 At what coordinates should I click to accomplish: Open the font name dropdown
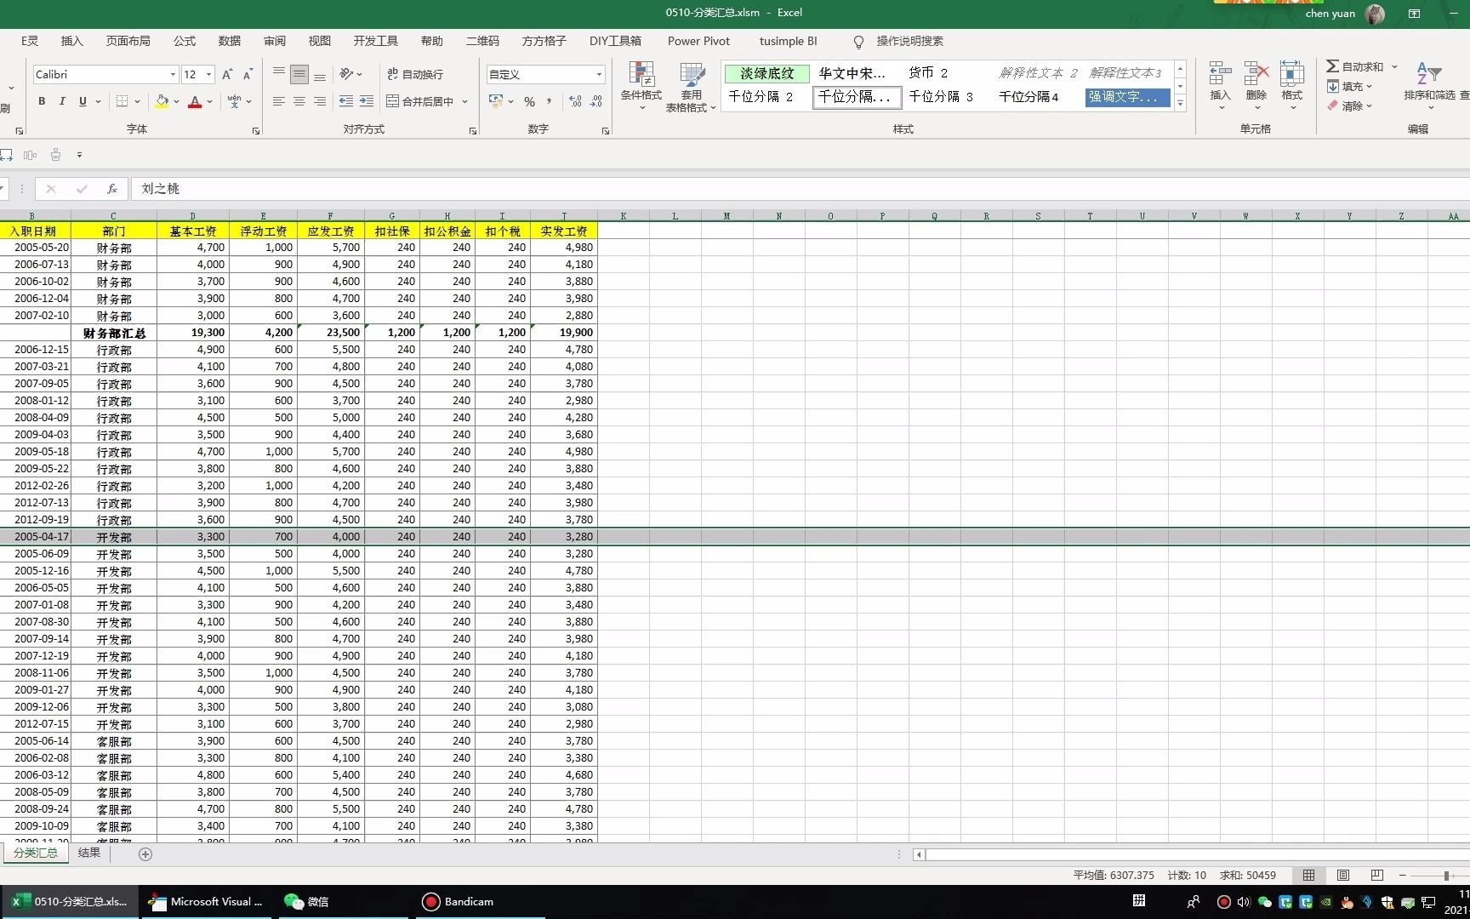pos(173,74)
